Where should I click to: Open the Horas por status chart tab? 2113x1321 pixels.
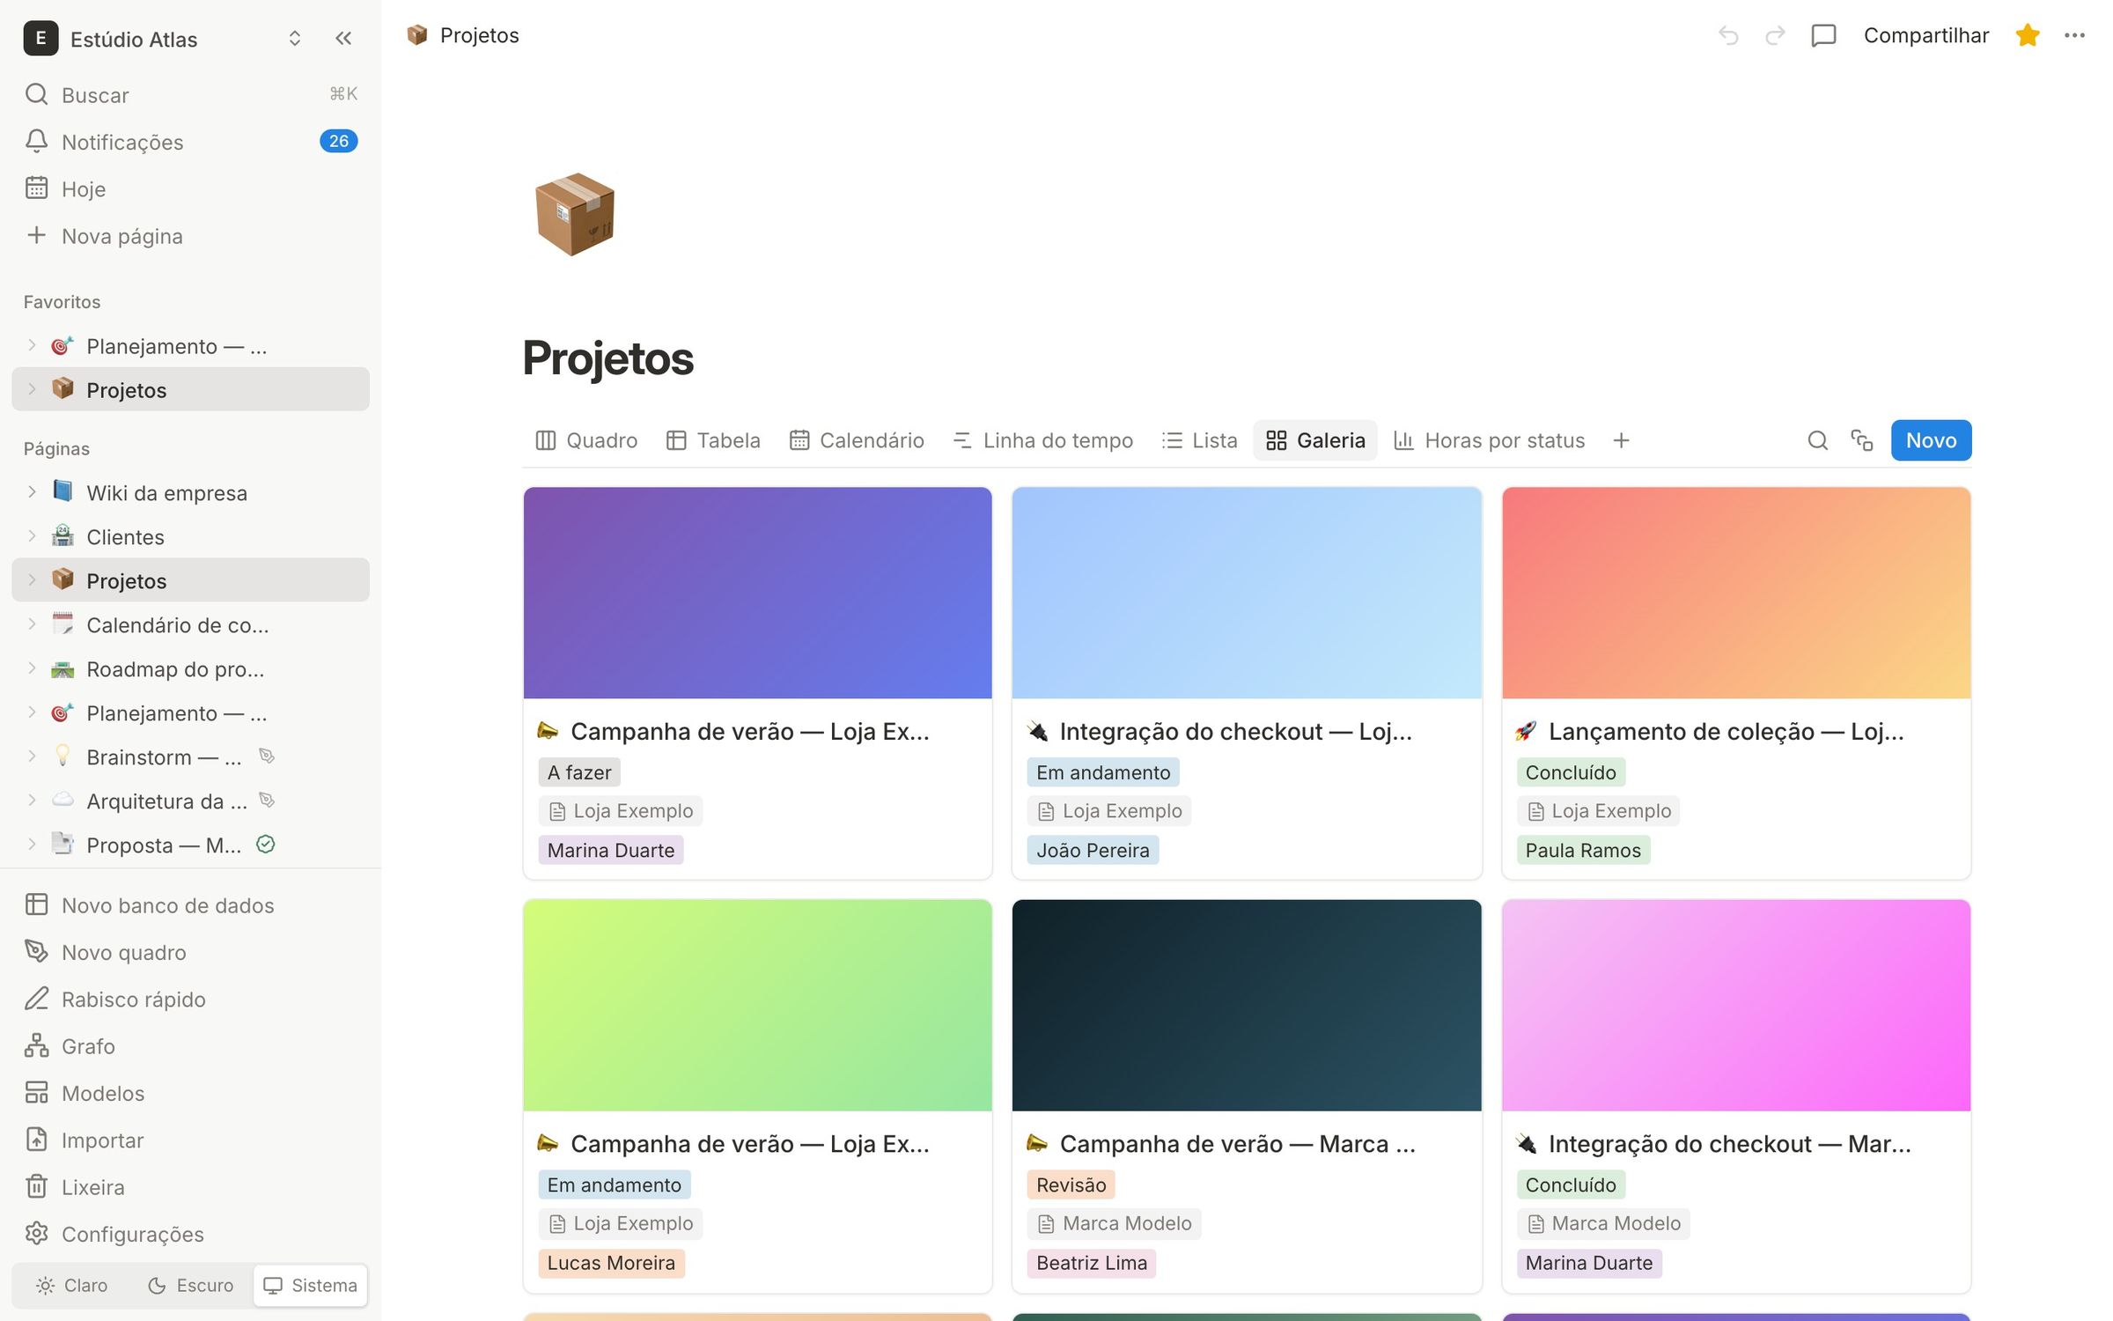1490,440
